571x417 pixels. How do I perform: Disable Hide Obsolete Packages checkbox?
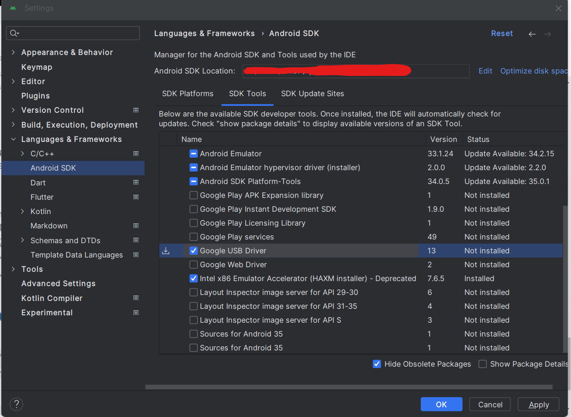click(x=377, y=364)
